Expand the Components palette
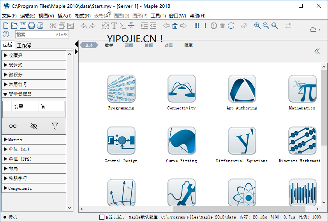Image resolution: width=328 pixels, height=222 pixels. point(34,188)
